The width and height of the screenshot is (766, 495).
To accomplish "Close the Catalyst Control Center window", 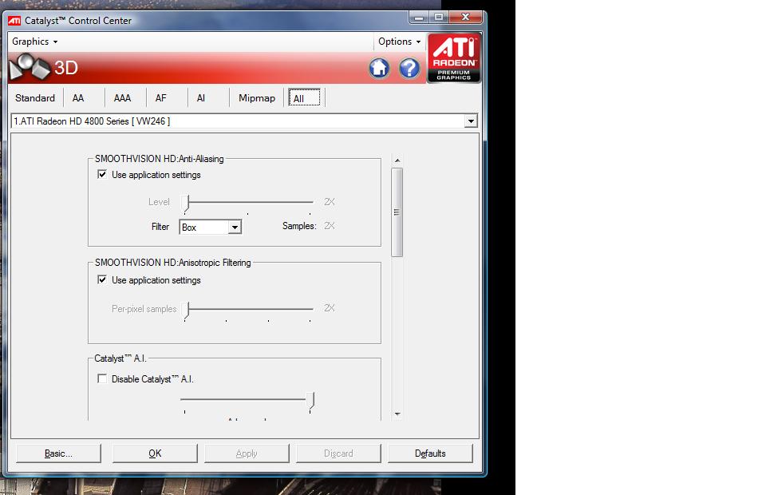I will point(465,18).
